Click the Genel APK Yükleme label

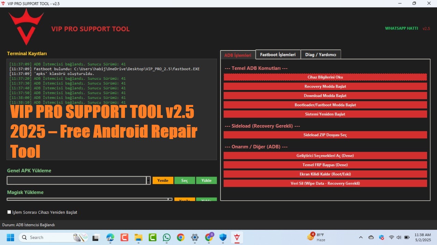pos(29,170)
